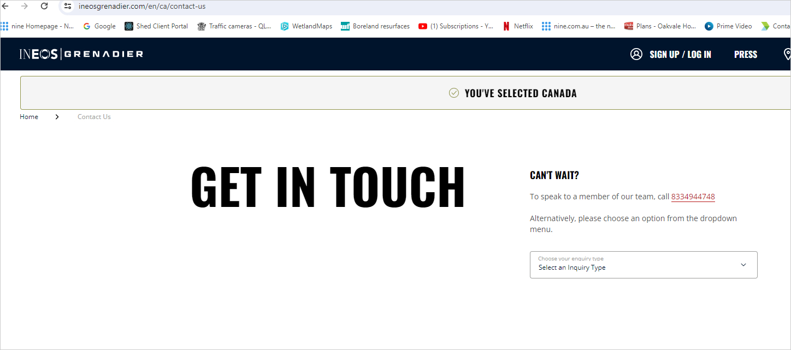
Task: Open the Google bookmark
Action: (x=99, y=26)
